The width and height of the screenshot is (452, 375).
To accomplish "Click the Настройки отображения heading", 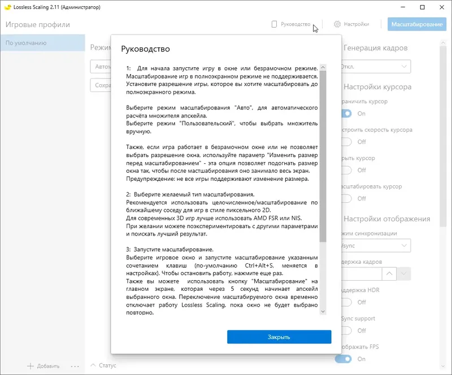I will (x=386, y=219).
